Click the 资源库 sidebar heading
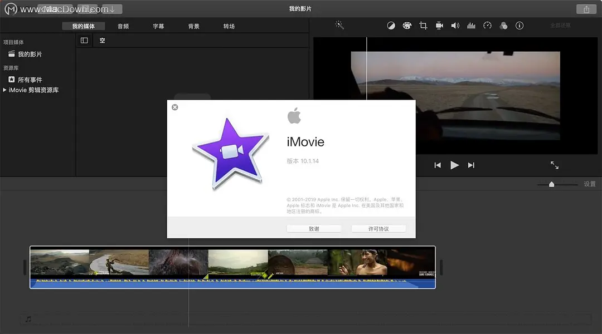 [x=11, y=68]
